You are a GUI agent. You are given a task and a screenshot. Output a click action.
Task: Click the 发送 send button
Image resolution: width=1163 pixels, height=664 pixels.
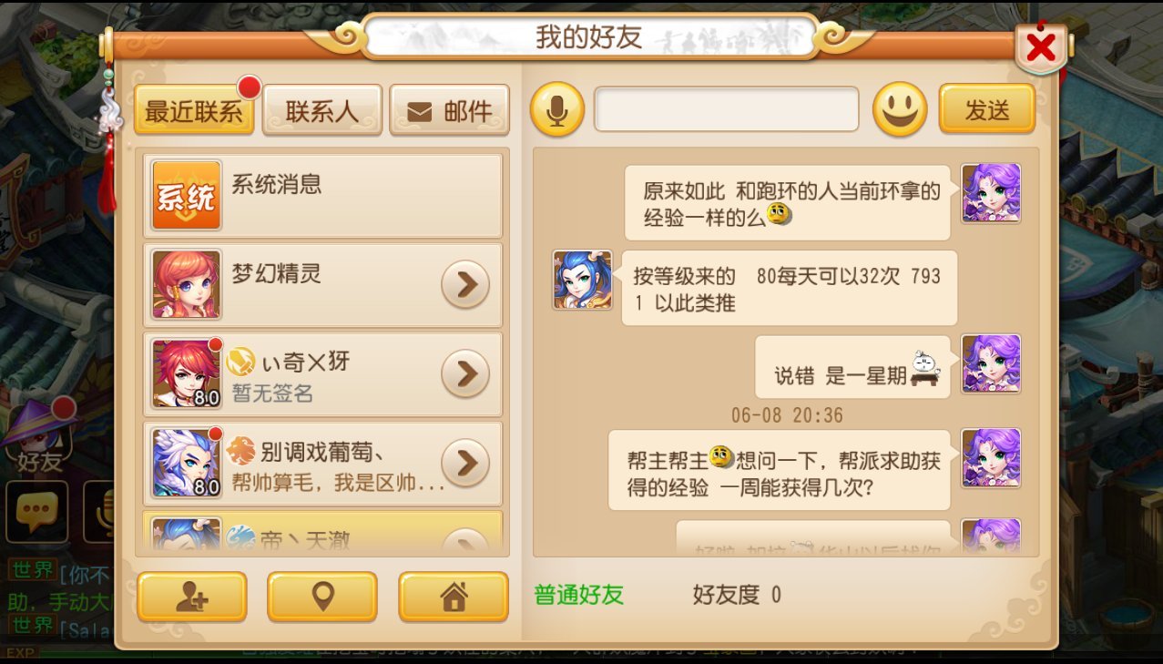coord(987,109)
